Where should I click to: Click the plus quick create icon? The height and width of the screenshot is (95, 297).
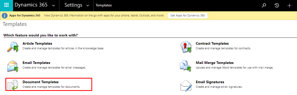[x=289, y=5]
